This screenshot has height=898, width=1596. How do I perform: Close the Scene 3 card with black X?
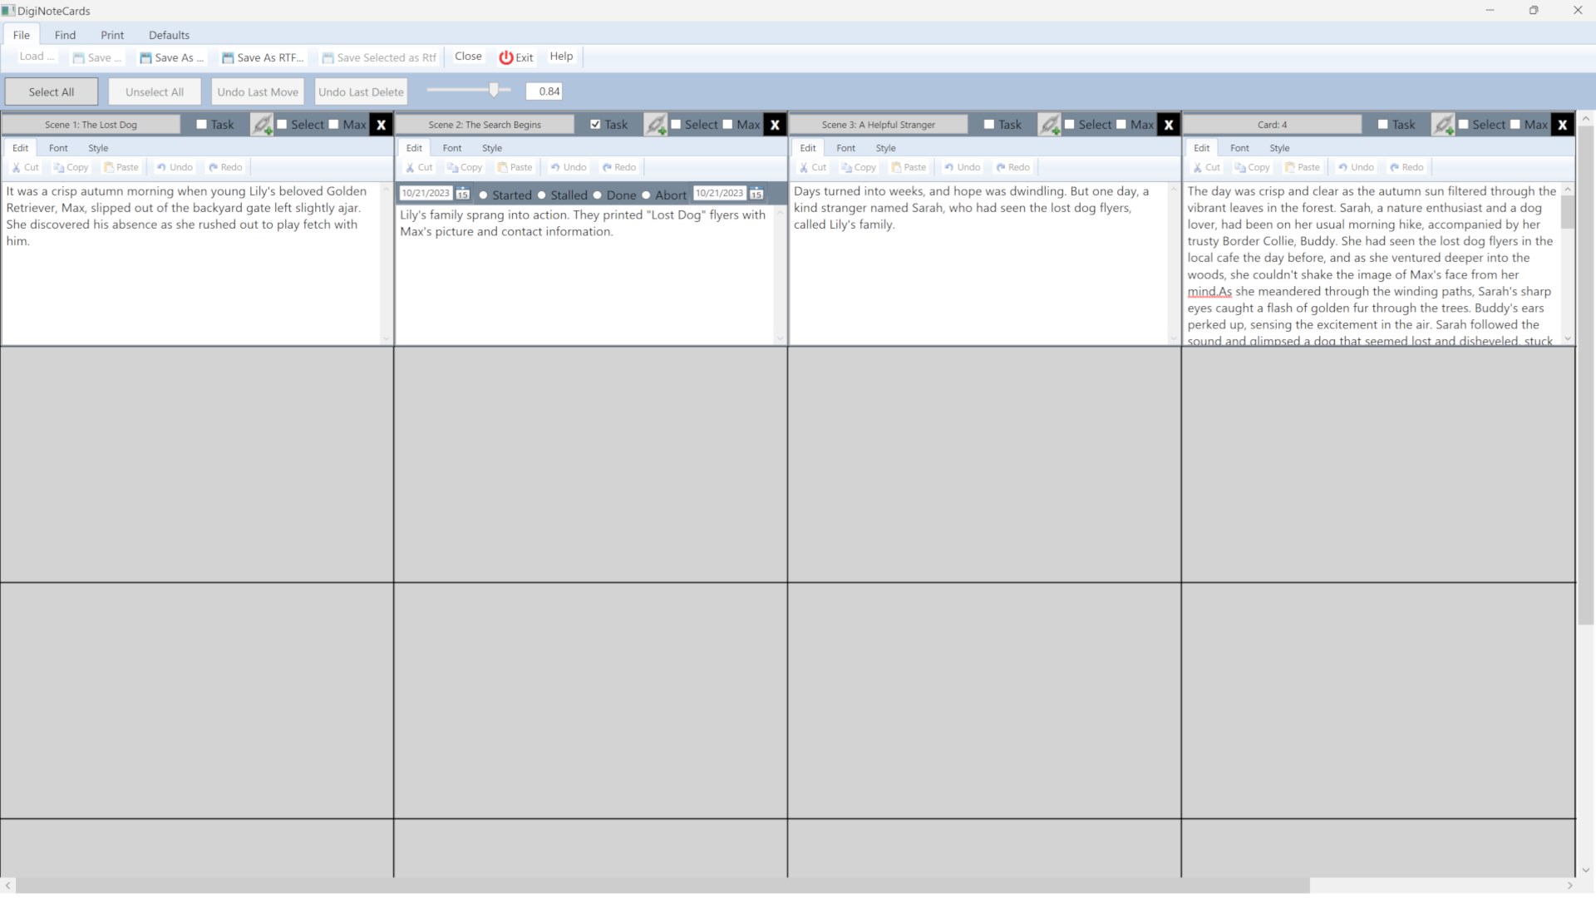[x=1168, y=125]
